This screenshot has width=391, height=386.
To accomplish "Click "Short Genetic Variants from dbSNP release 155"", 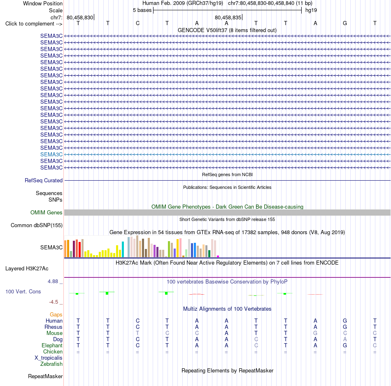I will [x=227, y=219].
